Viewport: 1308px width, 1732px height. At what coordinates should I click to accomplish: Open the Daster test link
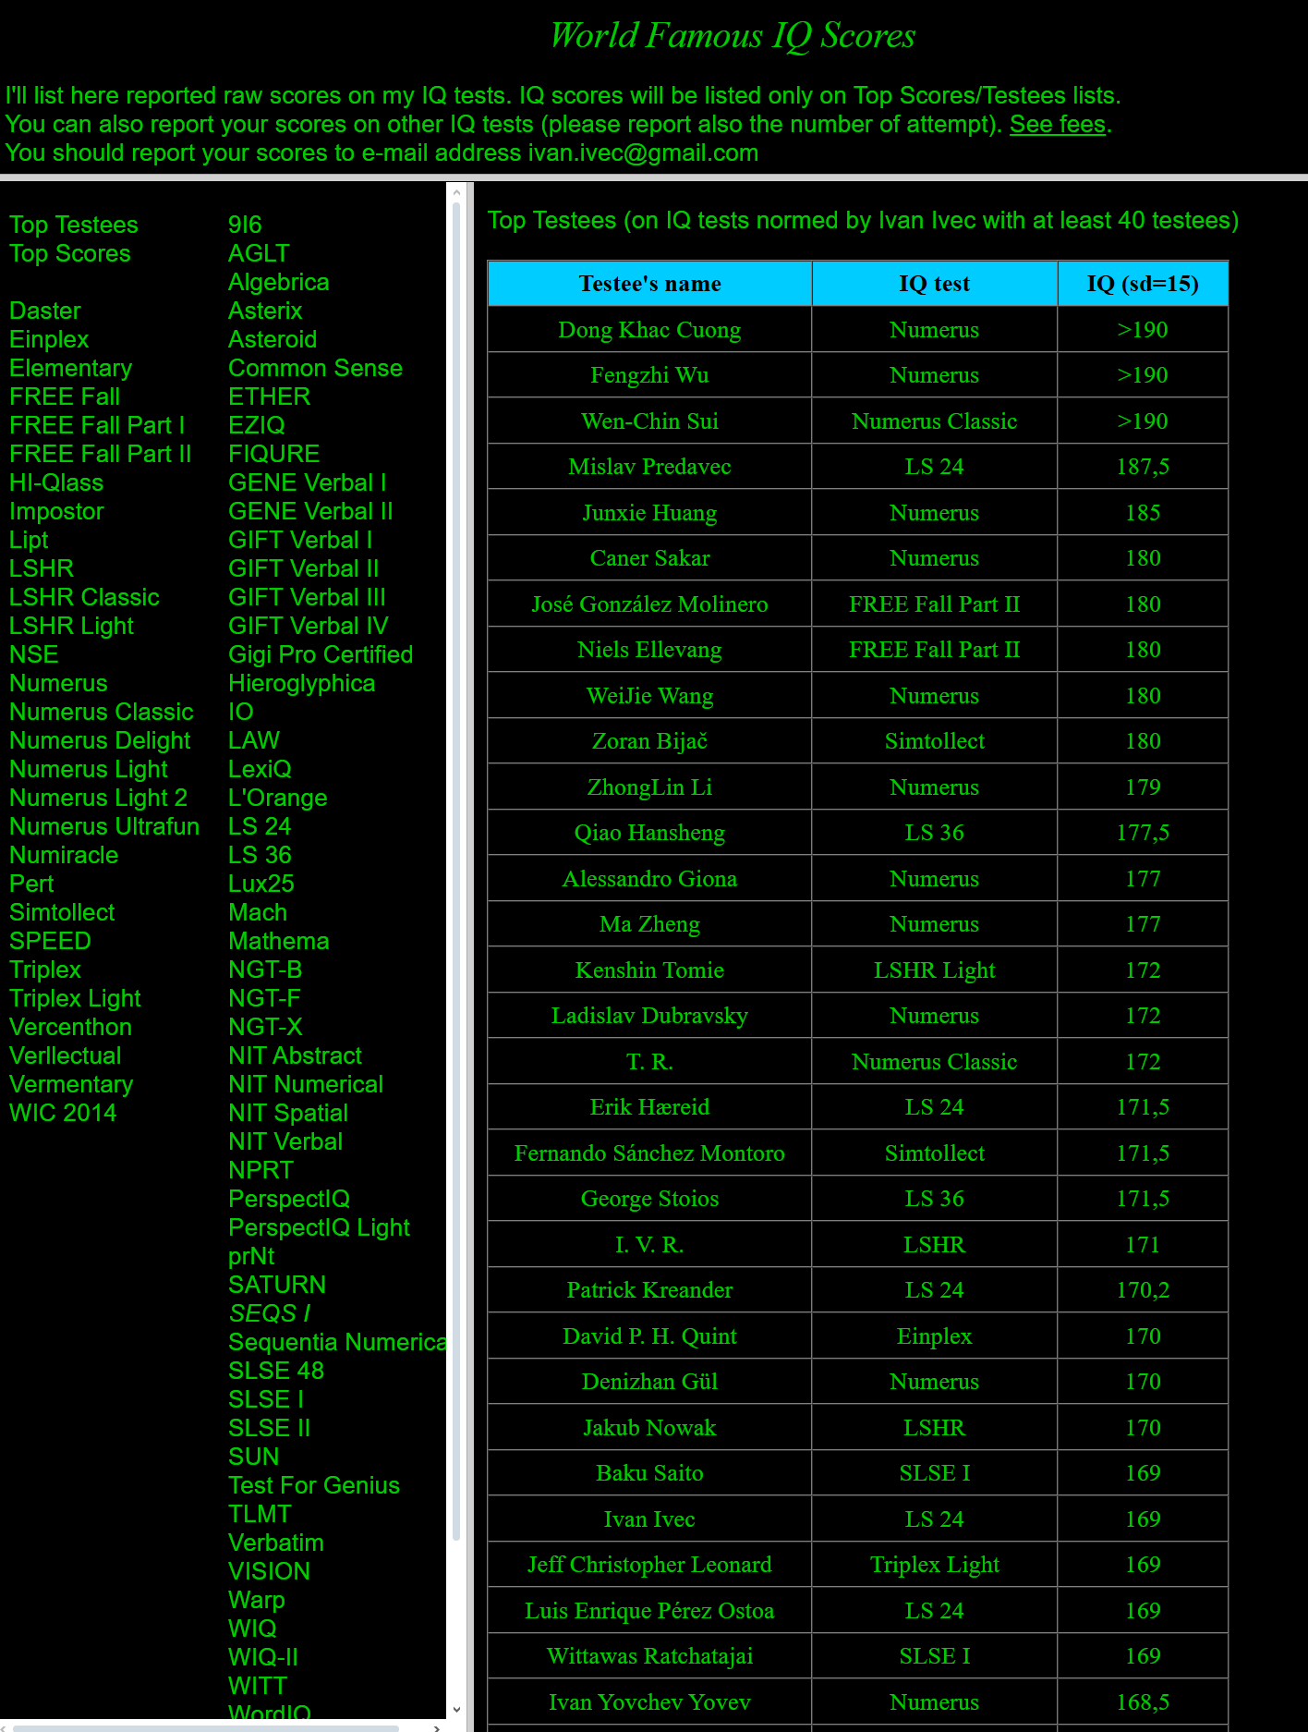pyautogui.click(x=45, y=311)
